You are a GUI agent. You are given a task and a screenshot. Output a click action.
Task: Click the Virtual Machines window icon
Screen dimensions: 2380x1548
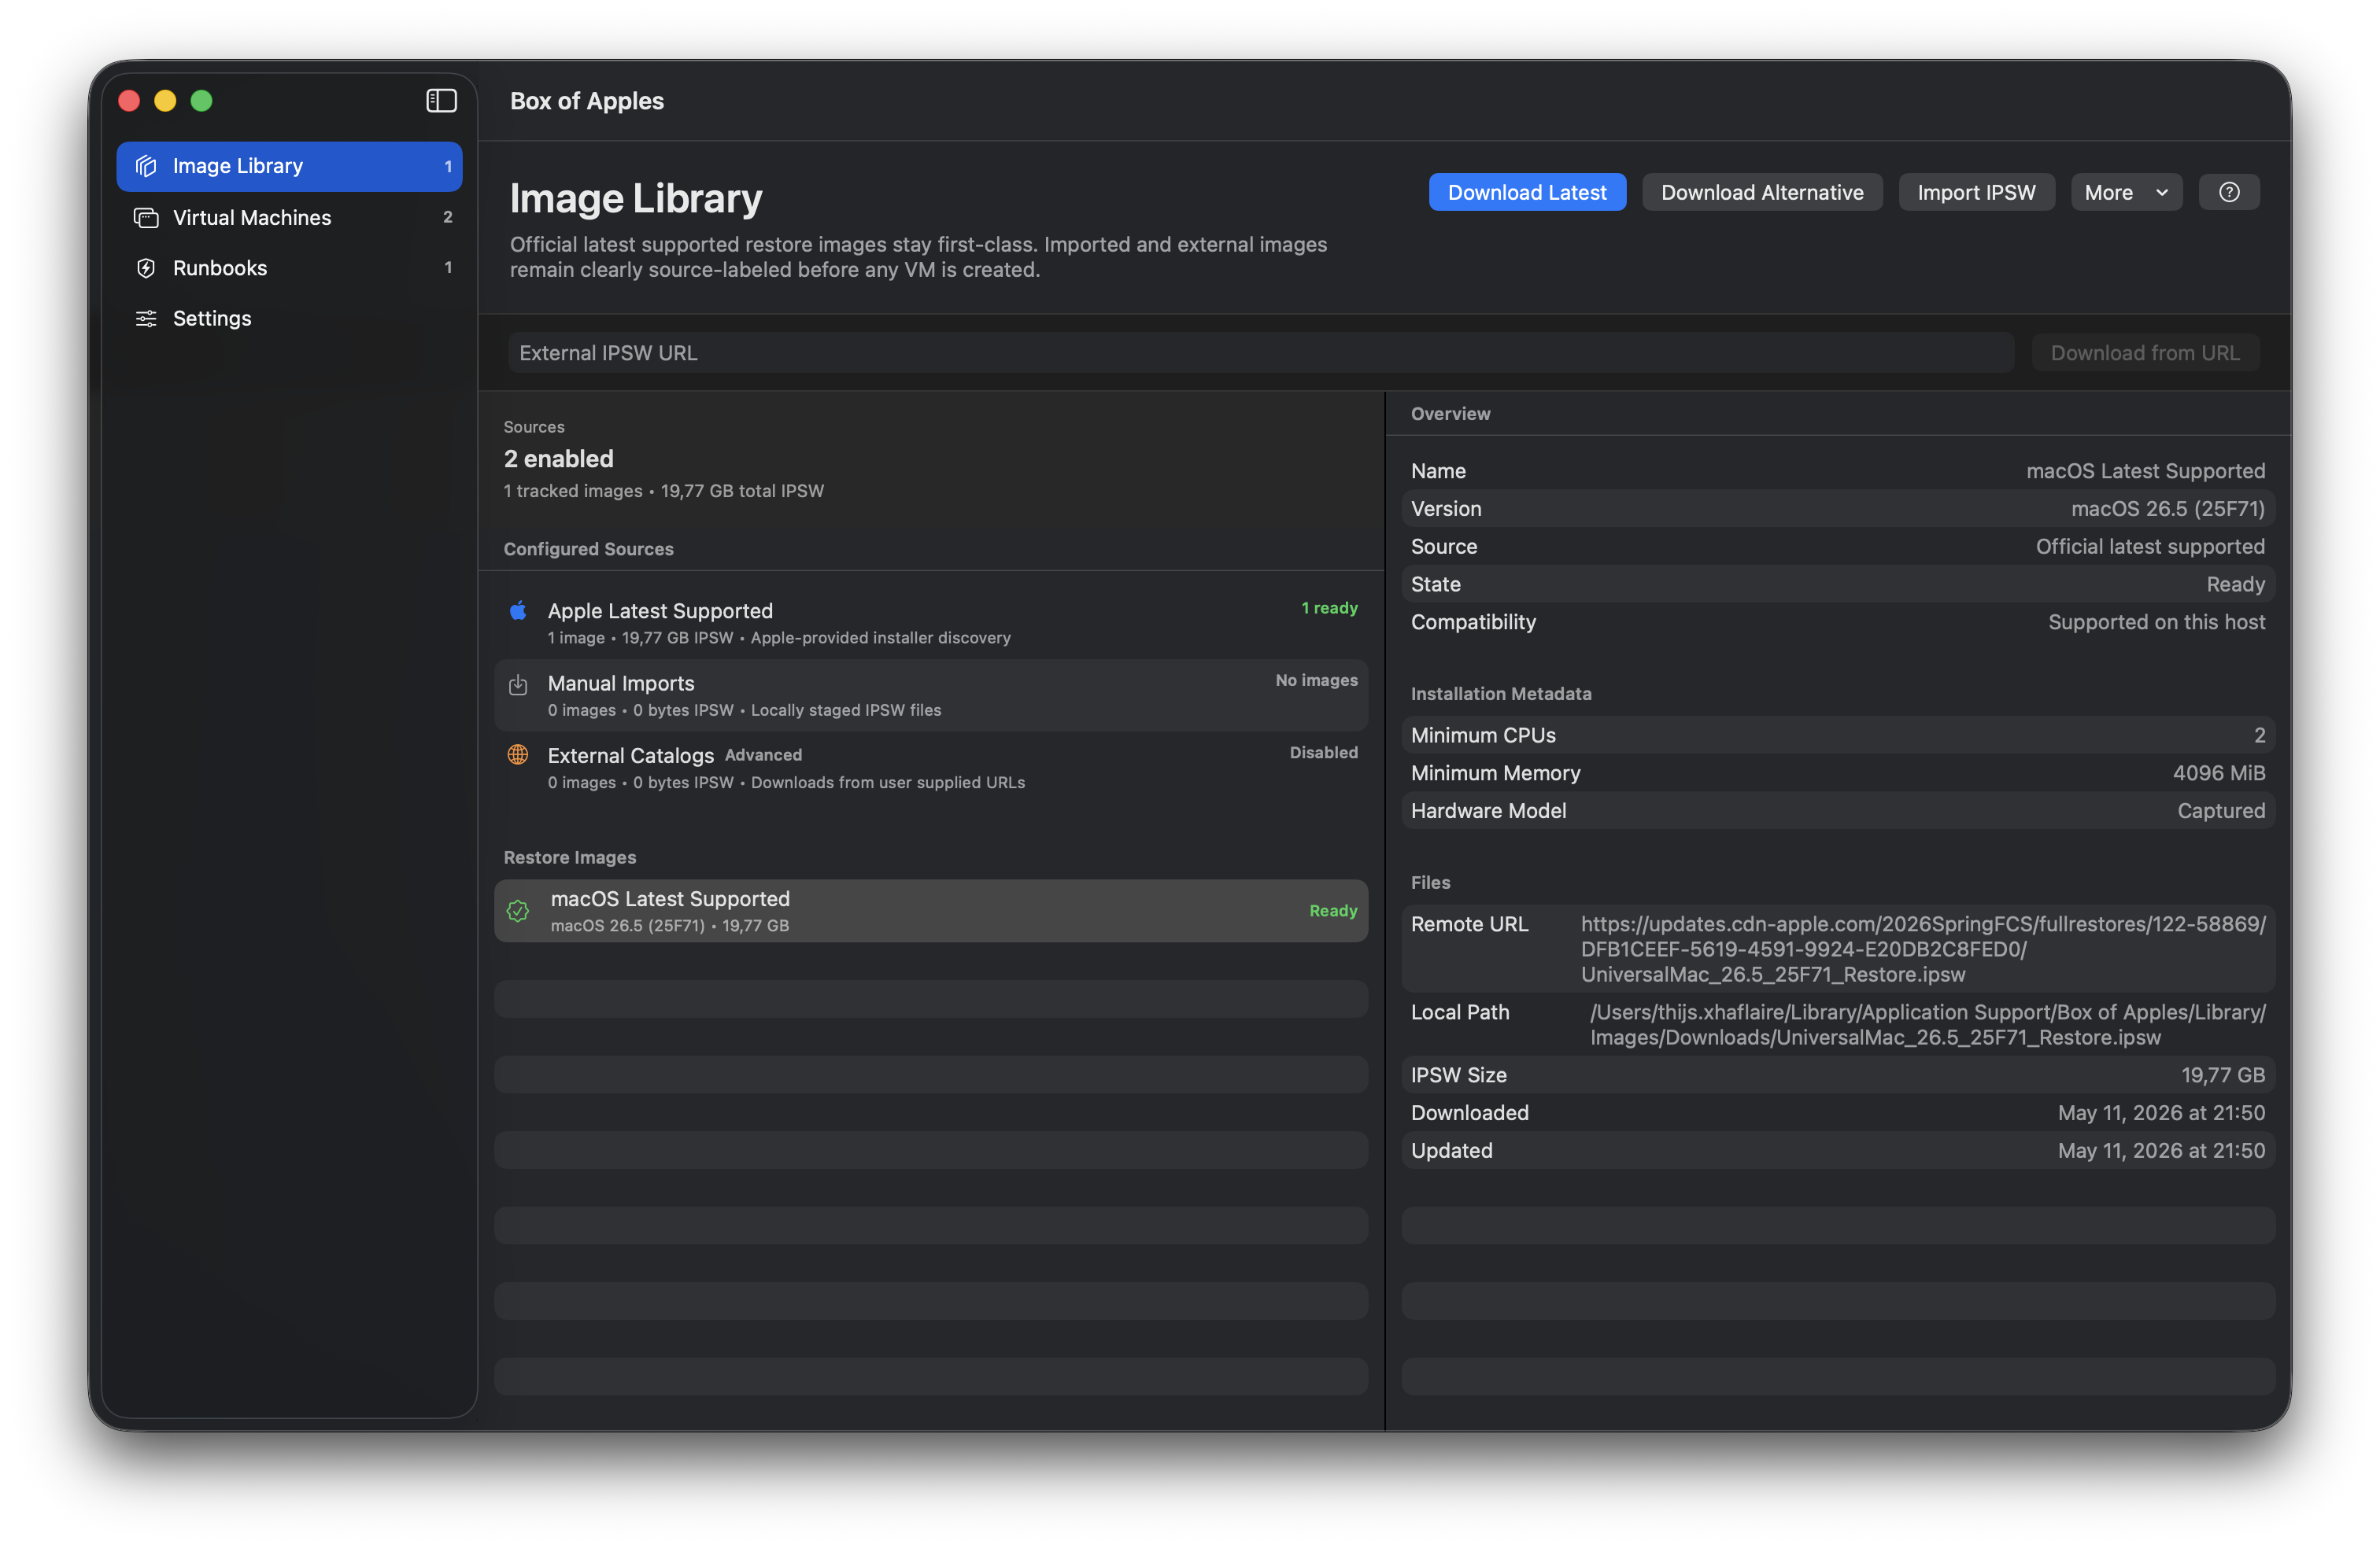[146, 217]
